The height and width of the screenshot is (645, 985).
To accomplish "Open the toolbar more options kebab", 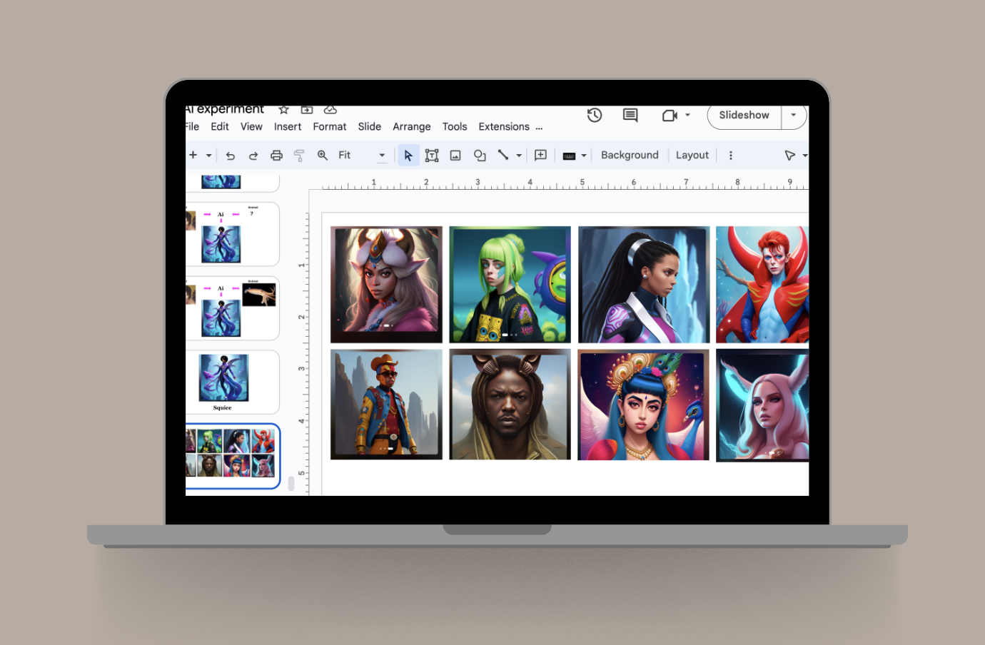I will pos(730,155).
